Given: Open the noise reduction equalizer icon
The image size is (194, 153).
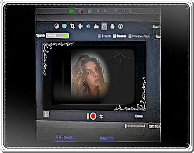Looking at the screenshot, I should (96, 26).
